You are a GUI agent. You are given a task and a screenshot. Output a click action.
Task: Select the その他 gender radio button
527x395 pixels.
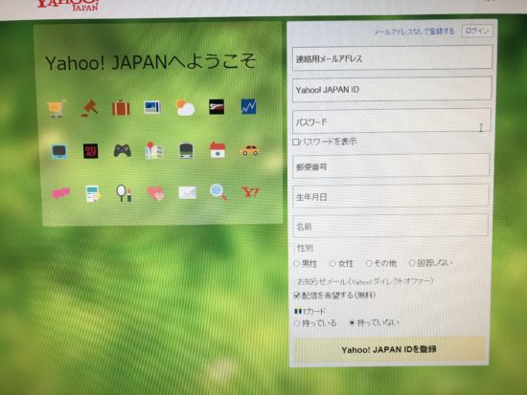coord(369,263)
